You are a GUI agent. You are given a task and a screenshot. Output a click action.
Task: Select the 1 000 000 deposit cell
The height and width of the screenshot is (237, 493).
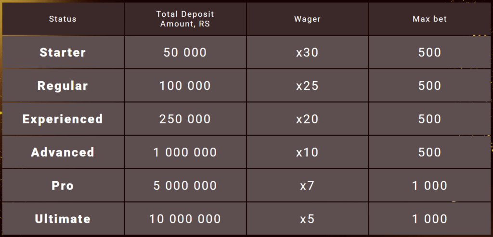(x=185, y=152)
